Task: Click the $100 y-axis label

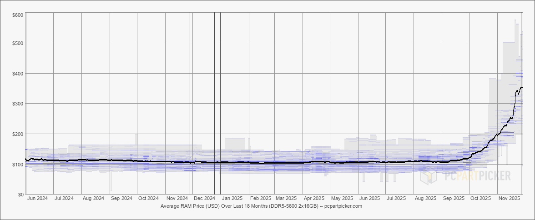Action: (x=18, y=165)
